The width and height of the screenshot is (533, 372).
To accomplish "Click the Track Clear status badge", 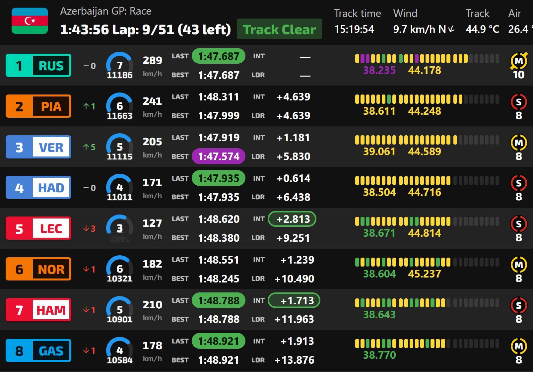I will pyautogui.click(x=279, y=29).
